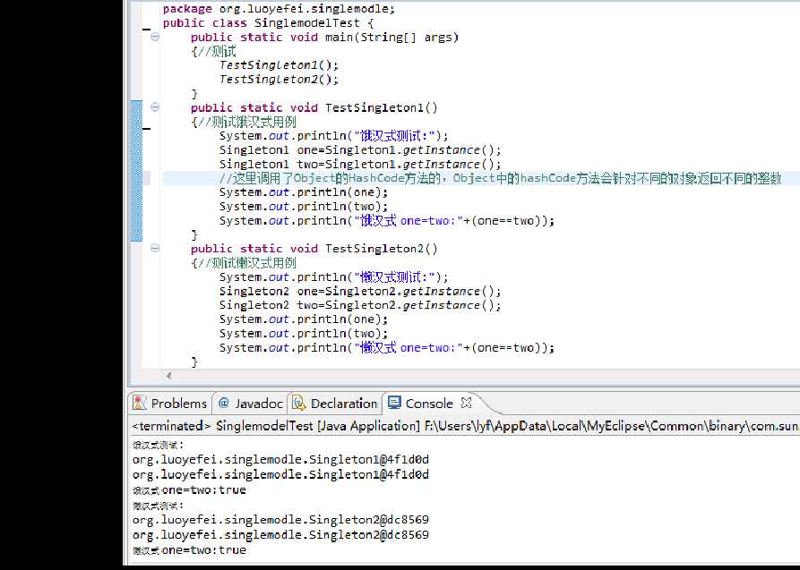Image resolution: width=800 pixels, height=570 pixels.
Task: Click 'public static void TestSingleton2()' declaration
Action: (314, 249)
